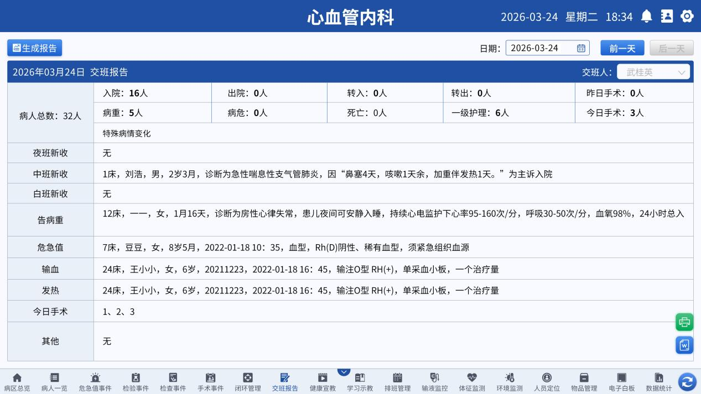Open 体征监测 heart icon in bottom bar
701x394 pixels.
[x=471, y=378]
